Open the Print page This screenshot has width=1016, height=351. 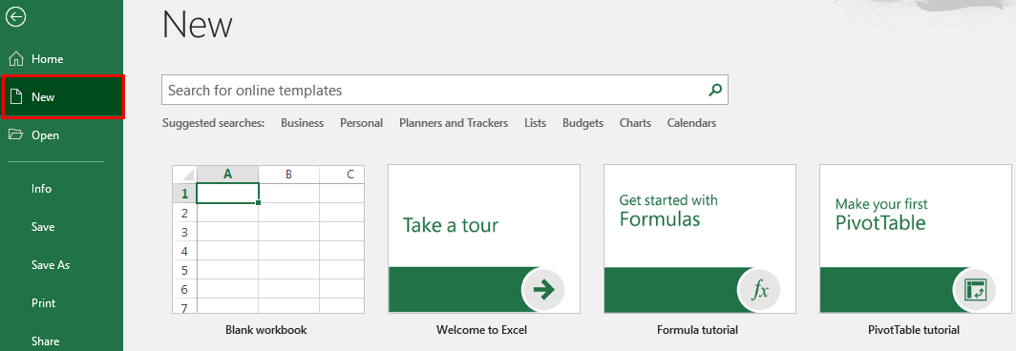coord(43,303)
